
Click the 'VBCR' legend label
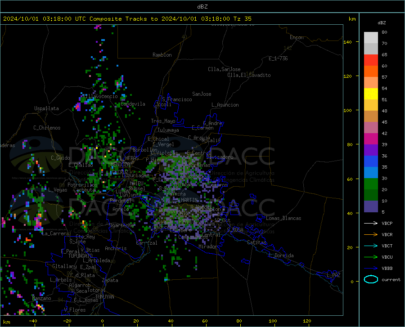coord(387,235)
